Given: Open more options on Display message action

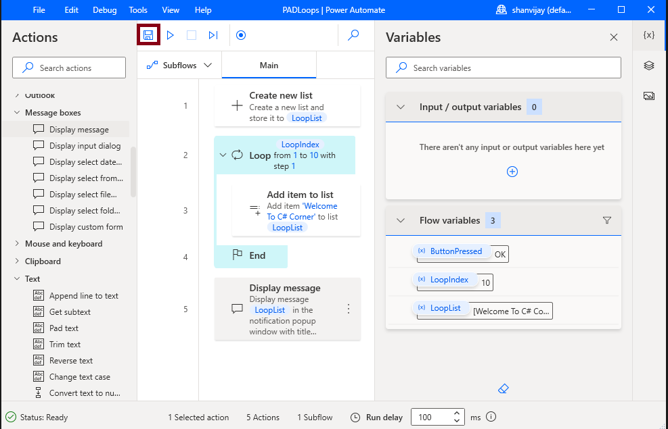Looking at the screenshot, I should (x=349, y=309).
